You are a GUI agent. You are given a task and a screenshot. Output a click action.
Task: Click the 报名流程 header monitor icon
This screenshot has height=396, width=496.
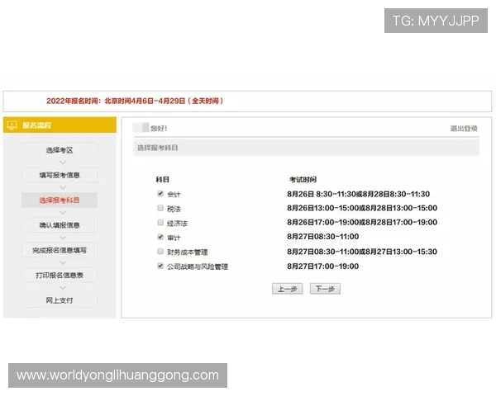coord(12,125)
